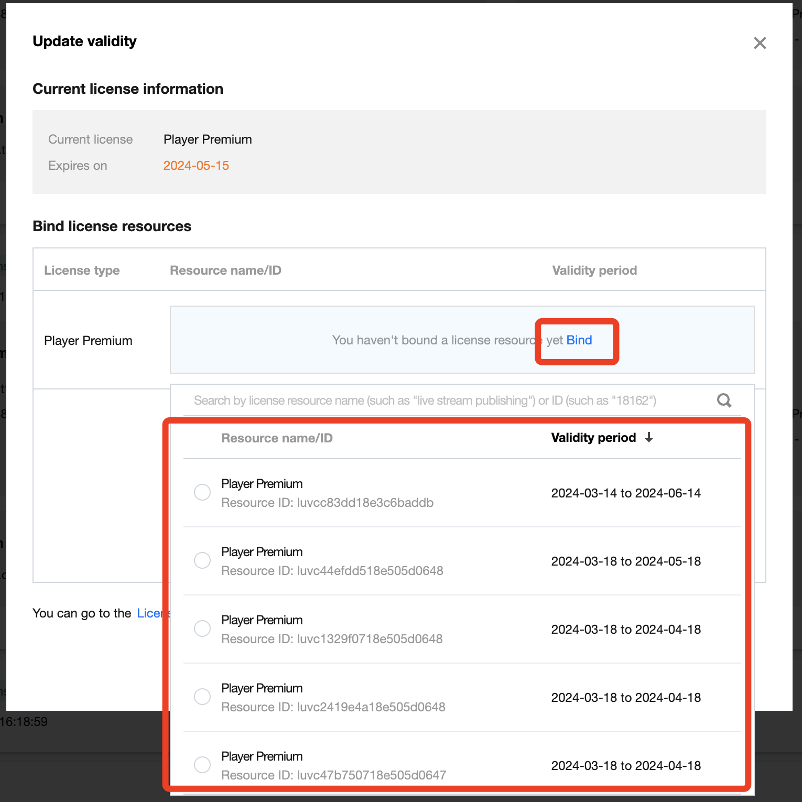The height and width of the screenshot is (802, 802).
Task: Click the Resource name/ID dropdown column header
Action: [x=277, y=438]
